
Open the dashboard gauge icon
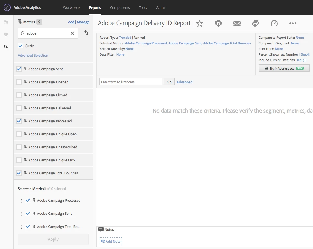point(274,23)
